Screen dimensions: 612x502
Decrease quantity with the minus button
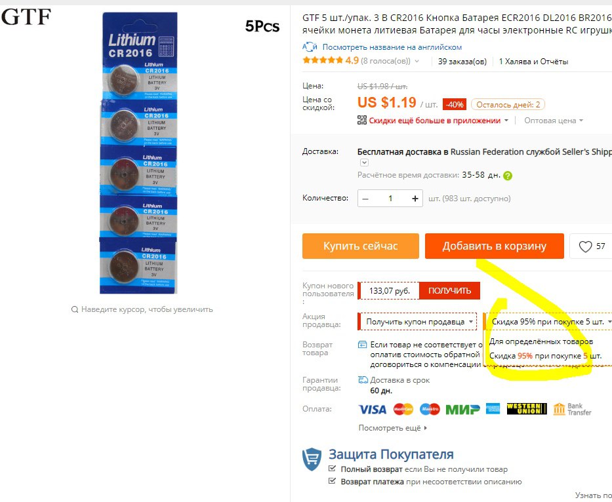(365, 199)
